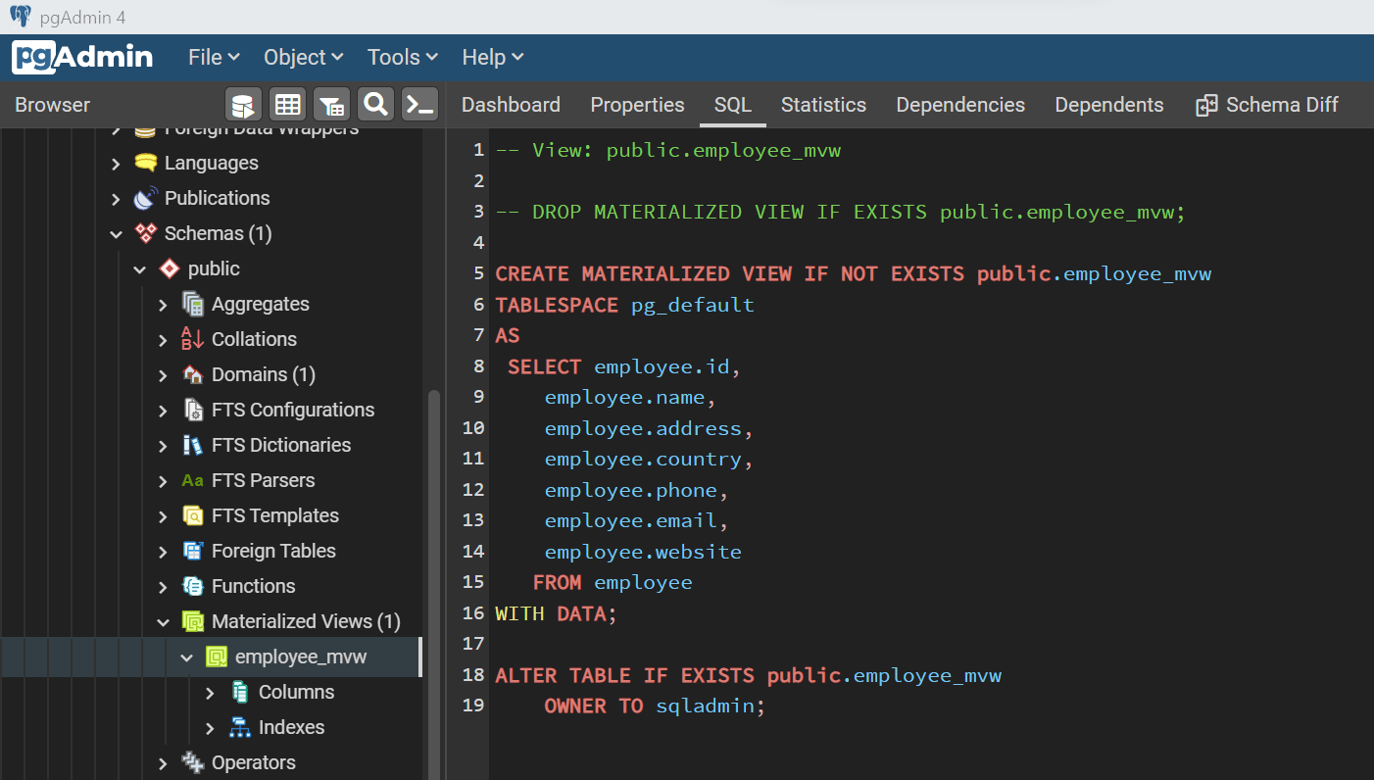Viewport: 1374px width, 780px height.
Task: Collapse the Schemas node
Action: (117, 233)
